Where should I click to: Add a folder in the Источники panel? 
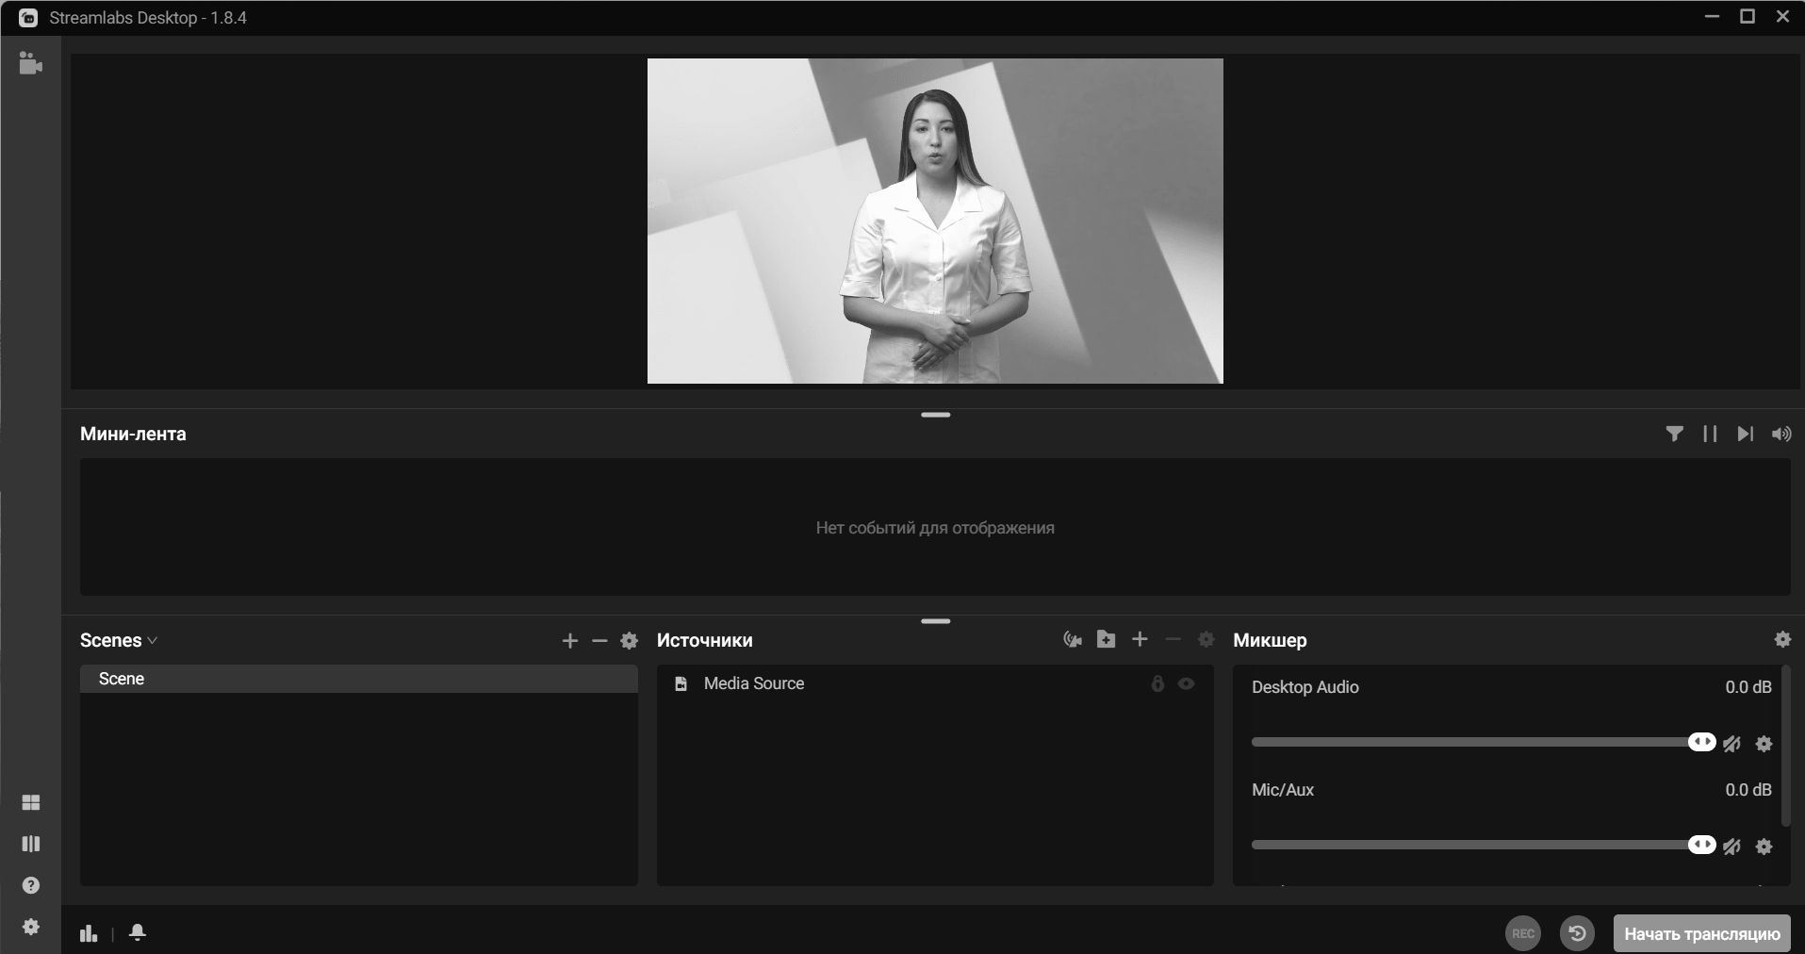(x=1105, y=639)
